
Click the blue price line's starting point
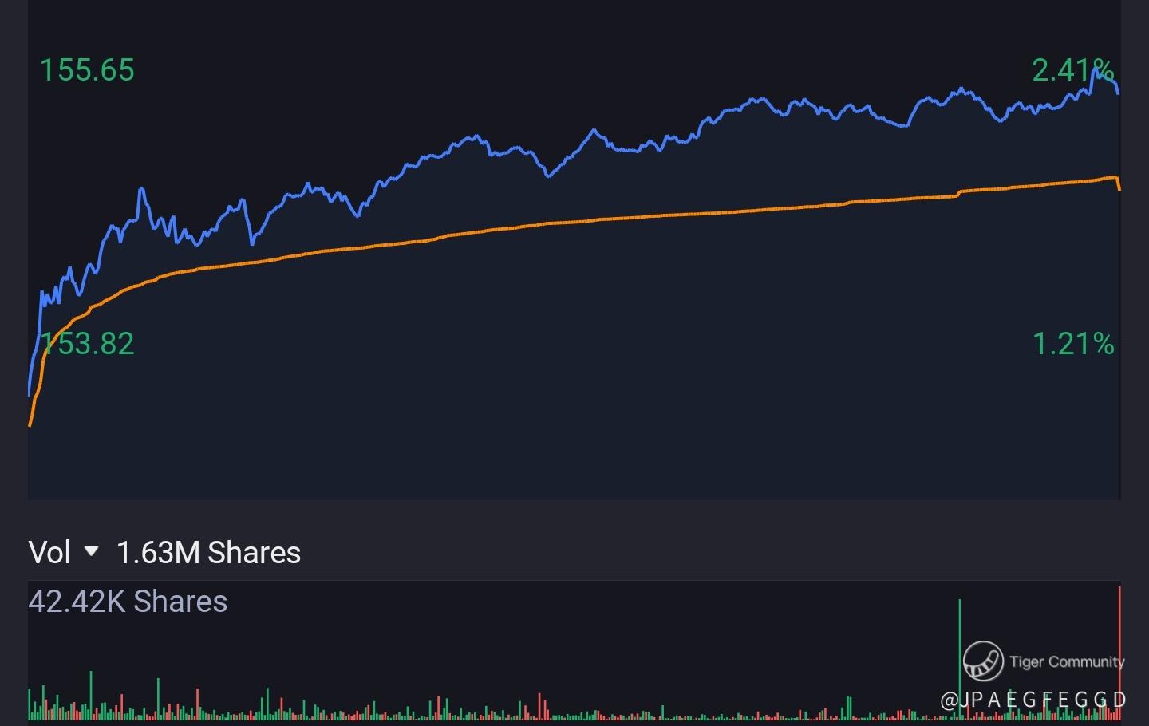coord(30,394)
